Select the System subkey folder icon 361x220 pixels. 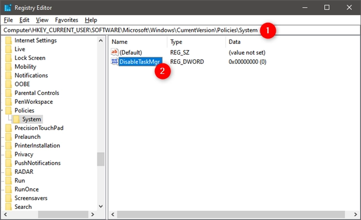[x=16, y=119]
